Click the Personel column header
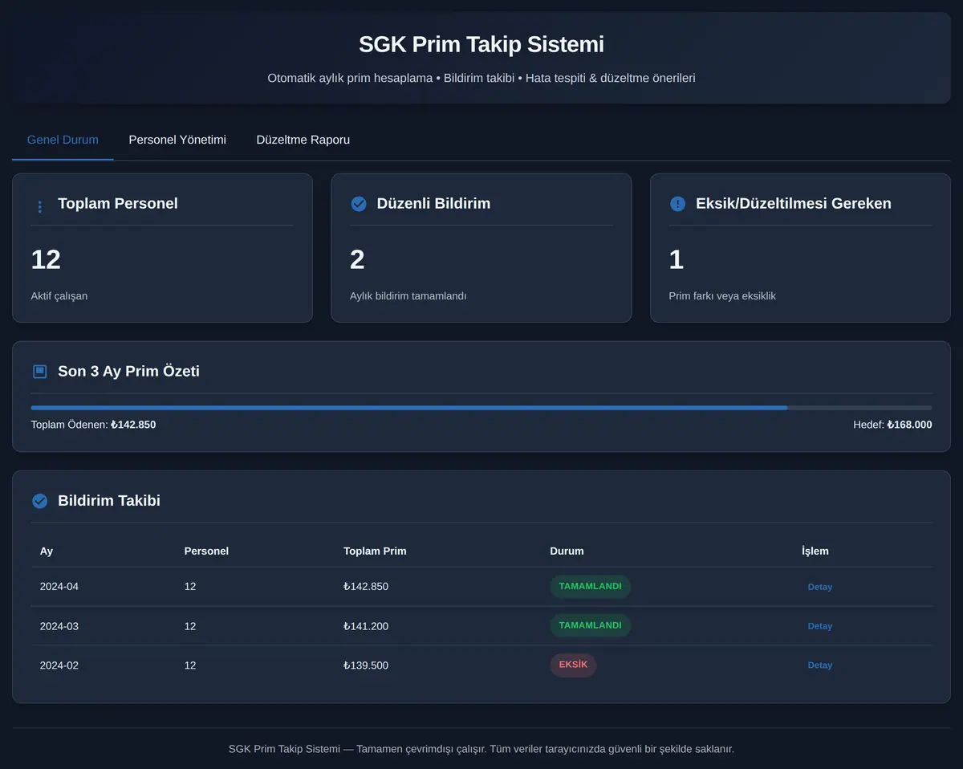The height and width of the screenshot is (769, 963). click(x=206, y=551)
